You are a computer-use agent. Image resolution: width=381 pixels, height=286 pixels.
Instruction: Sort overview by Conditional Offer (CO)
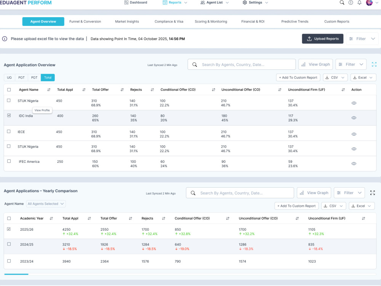[x=213, y=90]
